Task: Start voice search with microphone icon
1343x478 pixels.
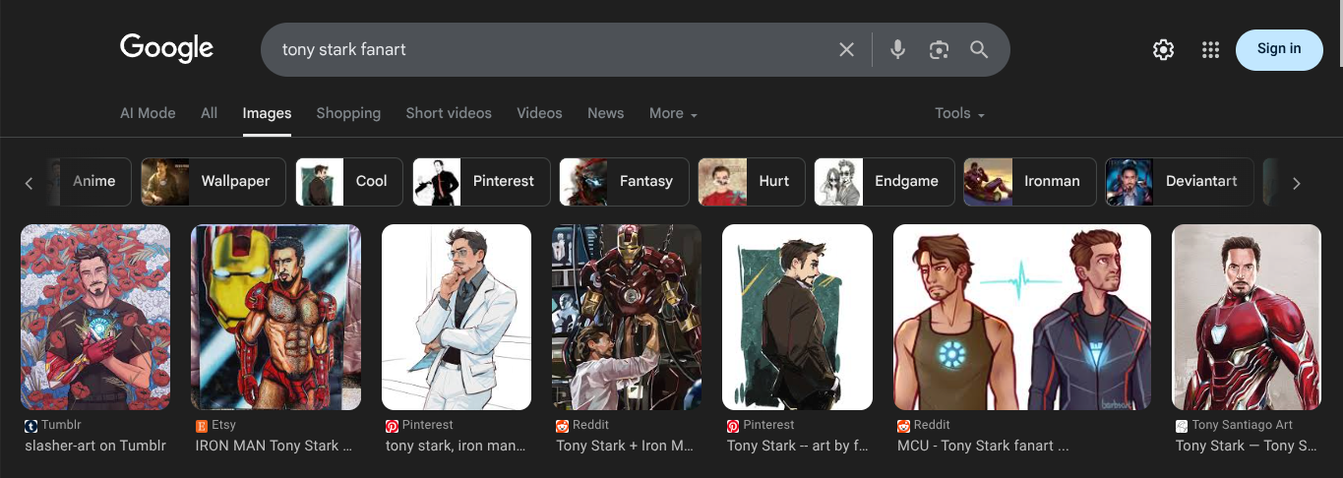Action: click(x=897, y=49)
